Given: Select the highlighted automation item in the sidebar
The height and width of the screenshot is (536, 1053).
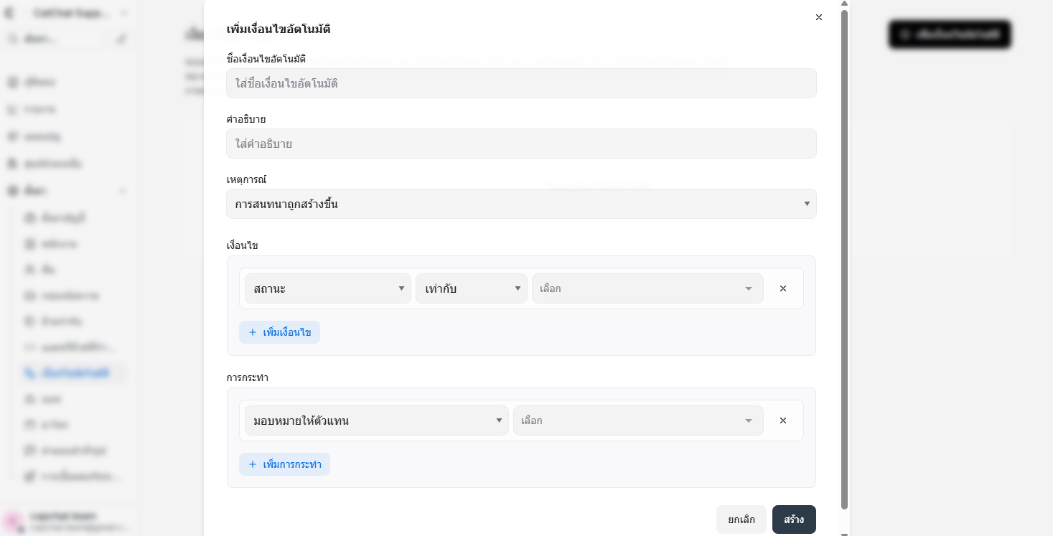Looking at the screenshot, I should click(x=72, y=372).
